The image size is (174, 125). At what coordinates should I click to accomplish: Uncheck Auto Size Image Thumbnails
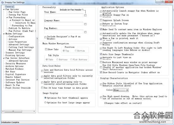point(101,54)
